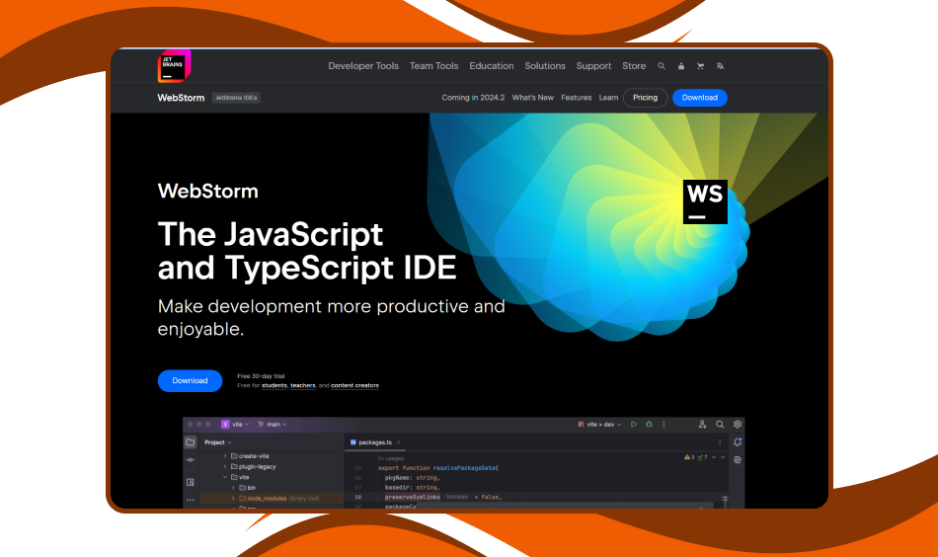Click the blue Download button in the top bar
The width and height of the screenshot is (938, 557).
coord(700,98)
